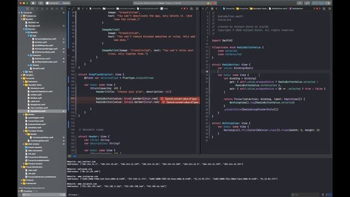Collapse the App folder in navigator

(28, 36)
